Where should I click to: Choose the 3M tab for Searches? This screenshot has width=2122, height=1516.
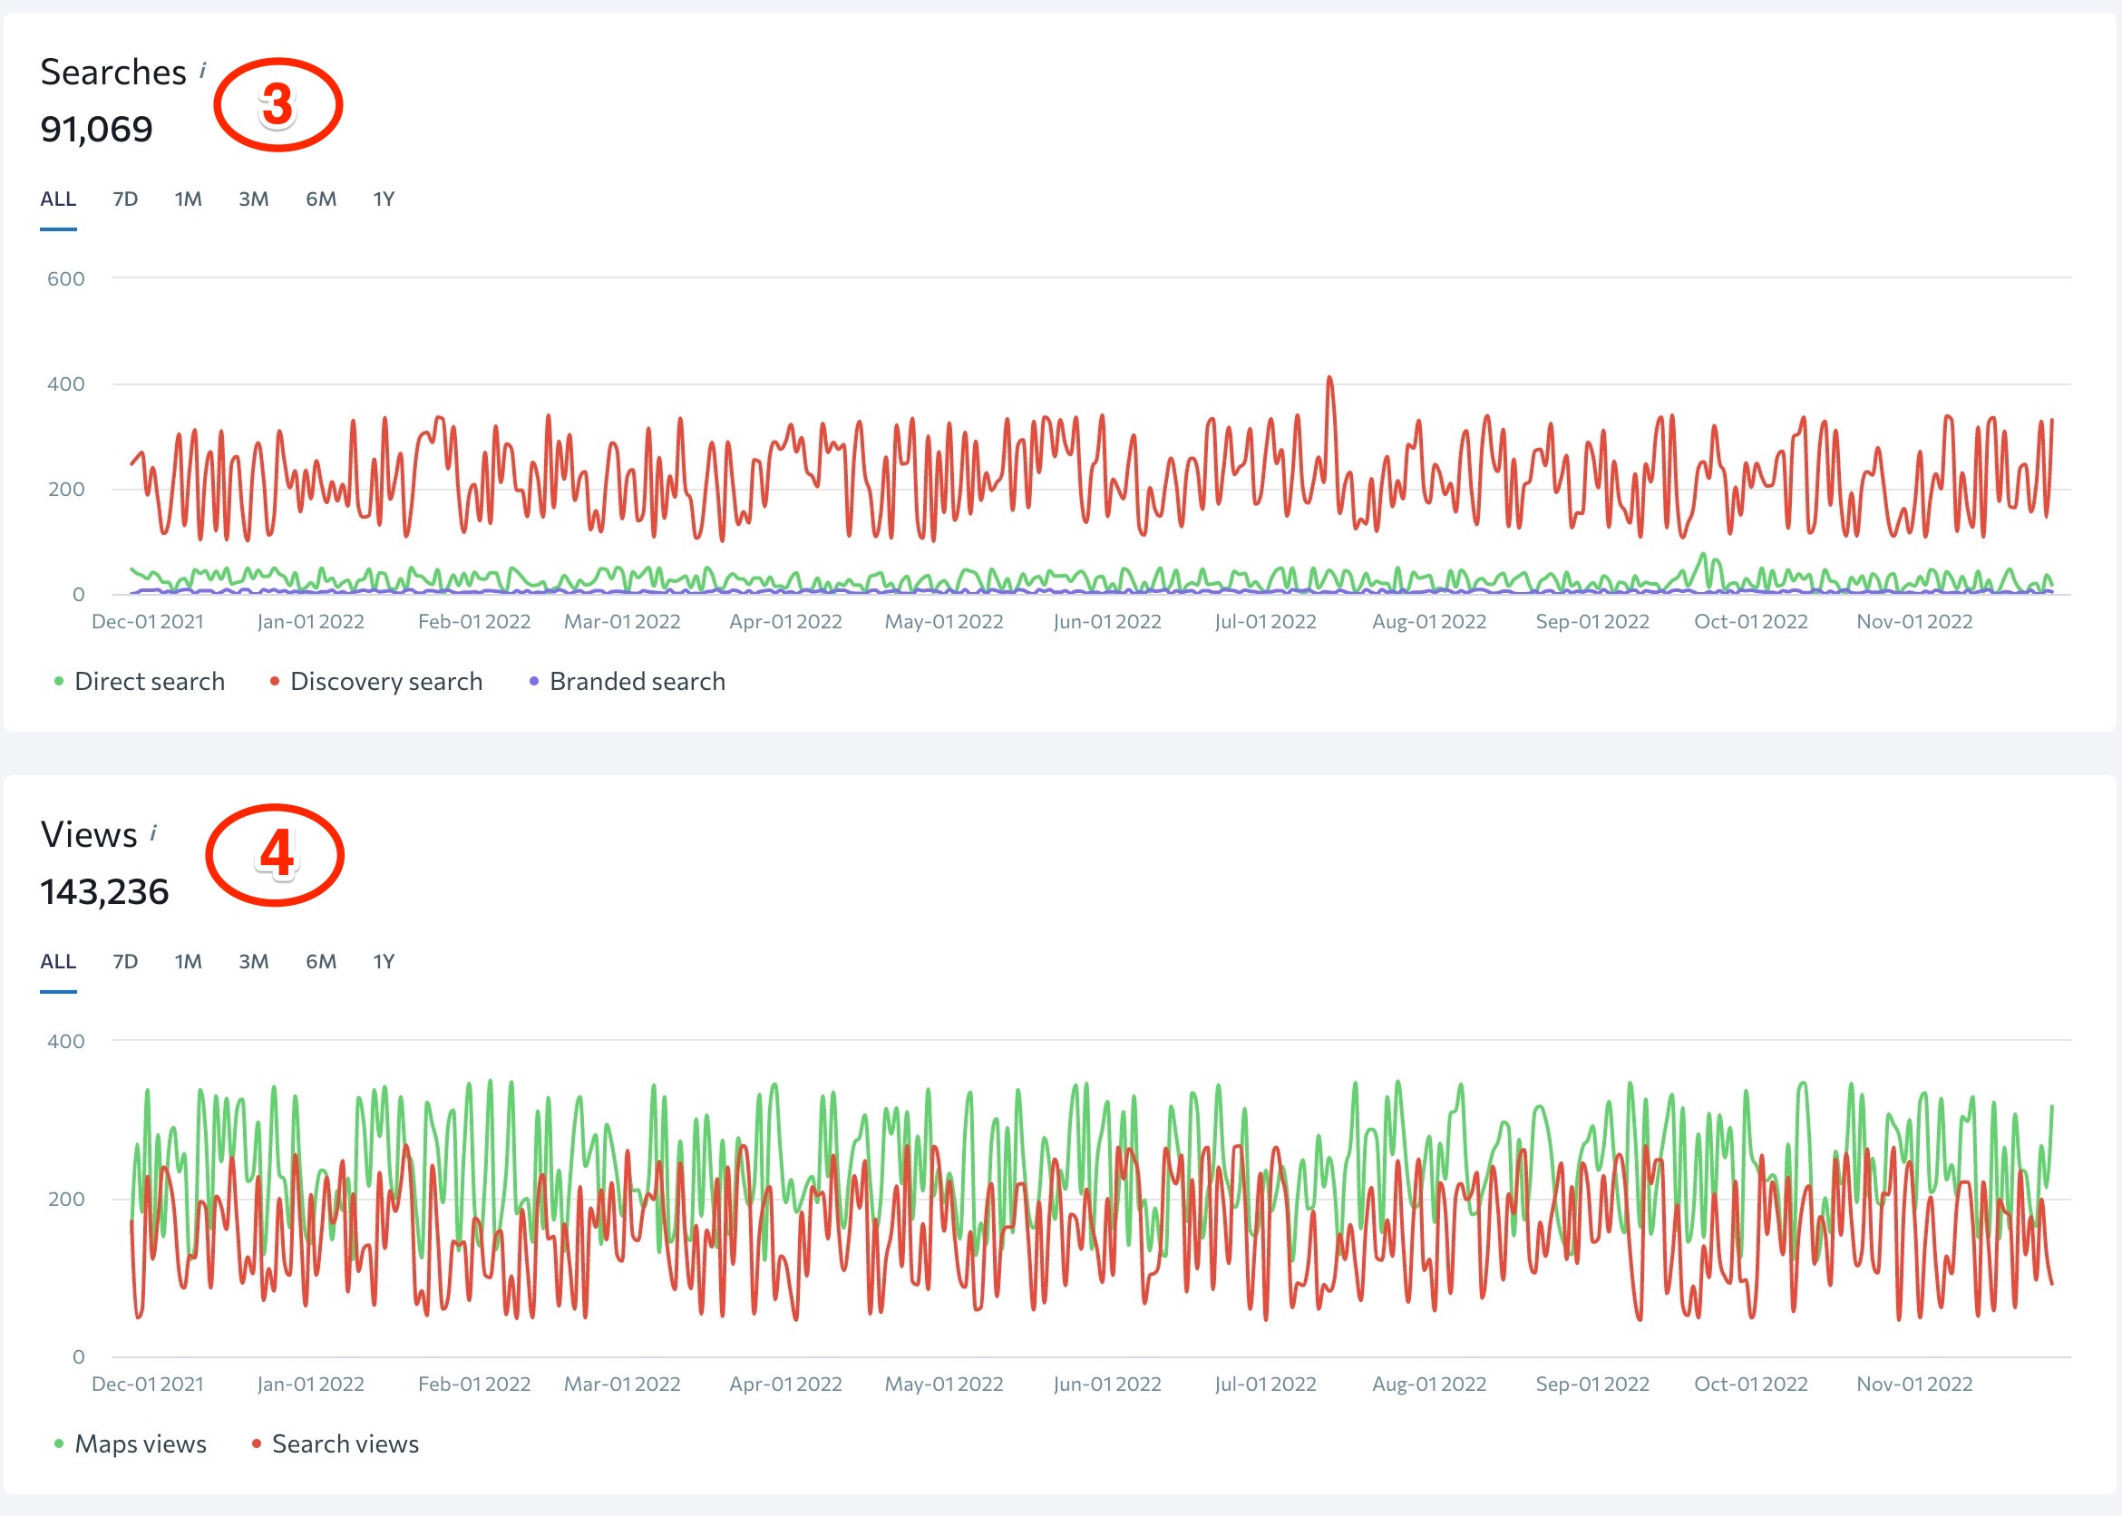253,199
